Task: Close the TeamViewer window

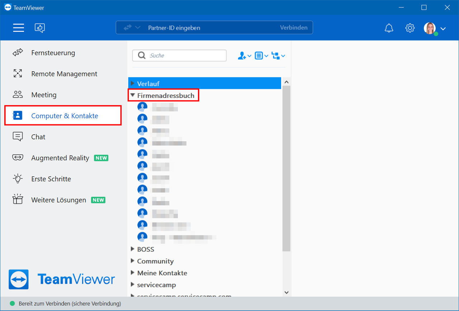Action: [447, 7]
